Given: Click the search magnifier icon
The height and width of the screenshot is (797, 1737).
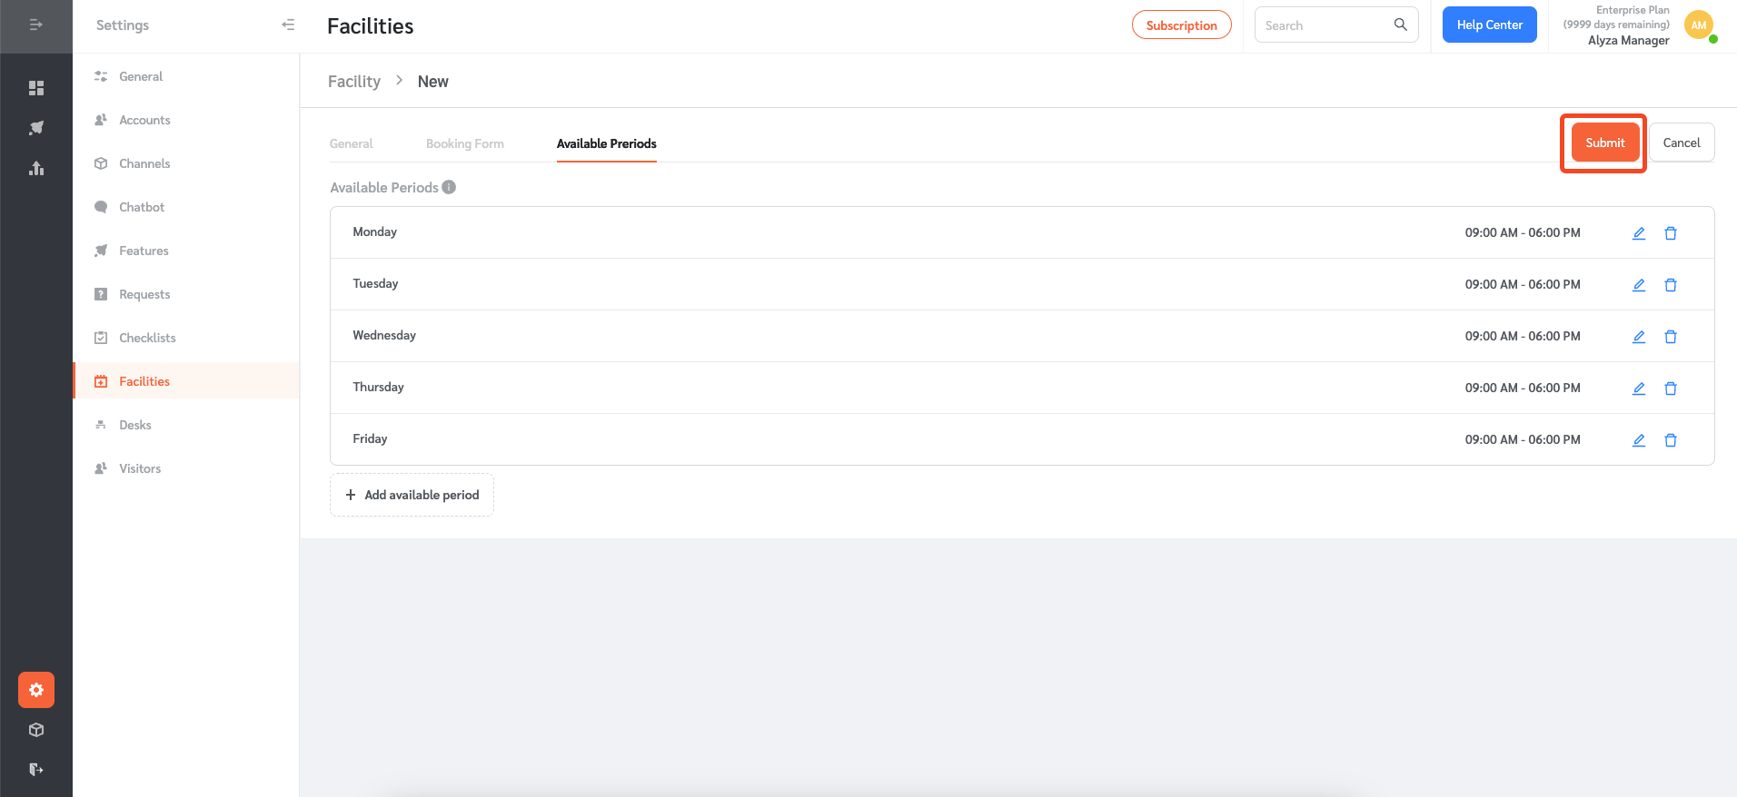Looking at the screenshot, I should pyautogui.click(x=1401, y=25).
